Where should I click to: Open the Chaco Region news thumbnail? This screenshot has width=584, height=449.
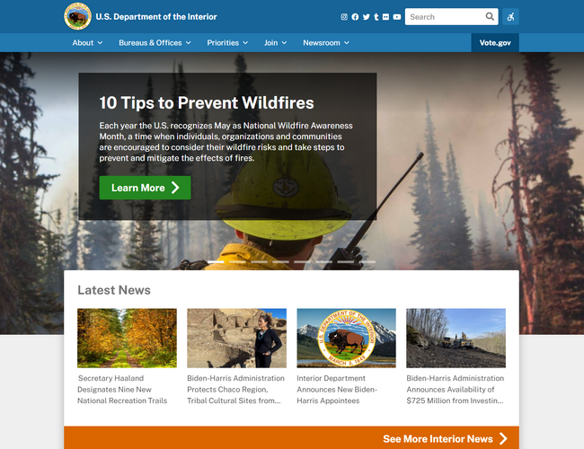(236, 338)
